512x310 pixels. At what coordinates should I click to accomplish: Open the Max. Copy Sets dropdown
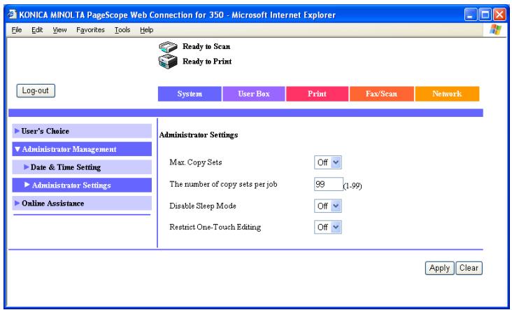click(328, 162)
